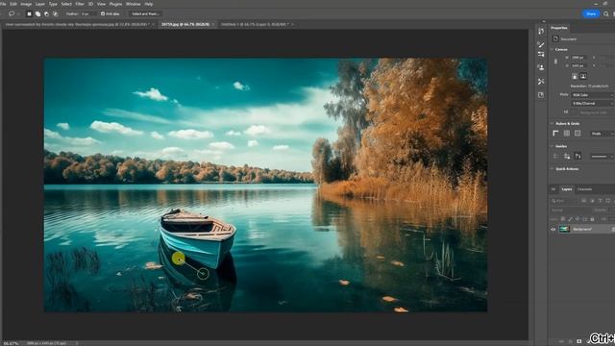Open the File menu
Screen dimensions: 615x346
[3, 4]
